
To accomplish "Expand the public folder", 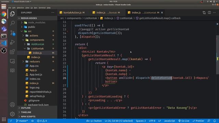I will [x=31, y=27].
